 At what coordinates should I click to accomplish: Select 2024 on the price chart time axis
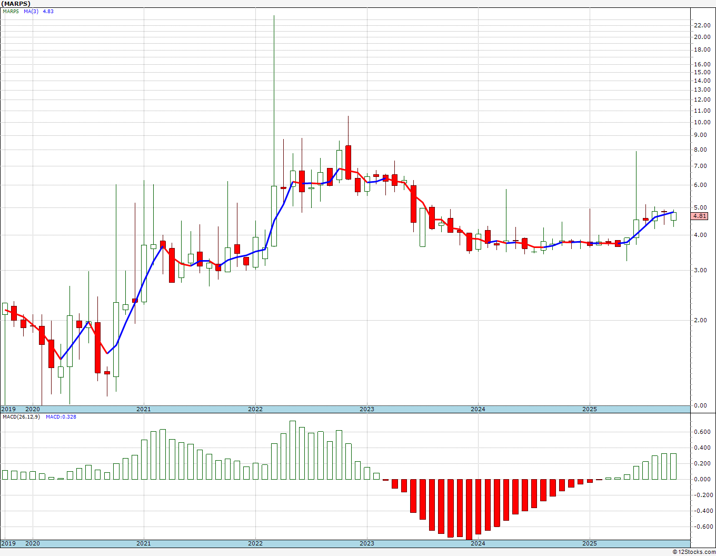pyautogui.click(x=478, y=409)
